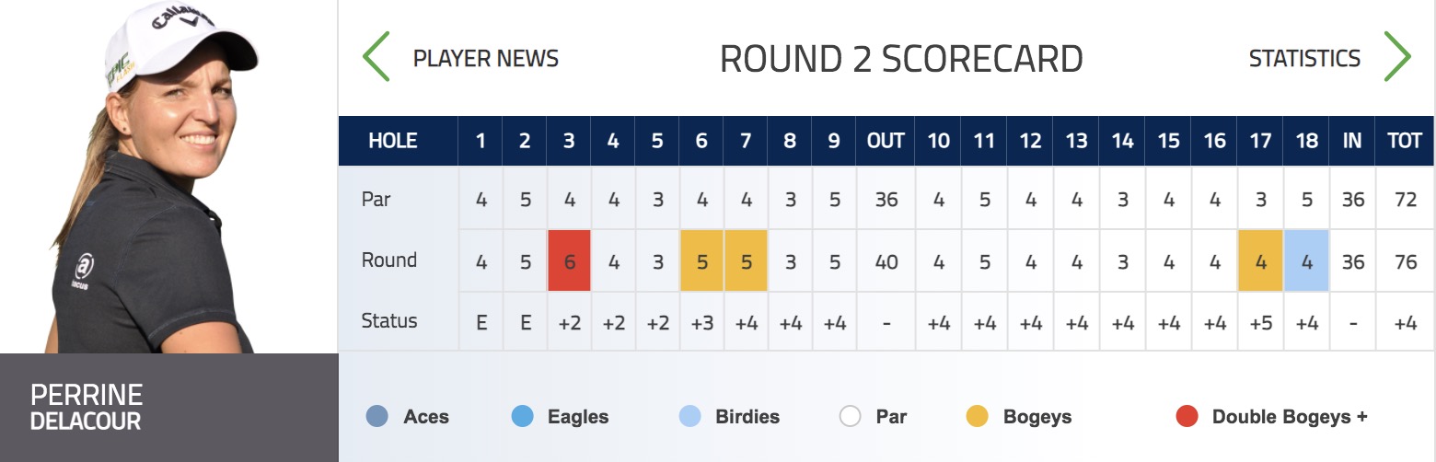Select the TOT column header

click(1406, 141)
